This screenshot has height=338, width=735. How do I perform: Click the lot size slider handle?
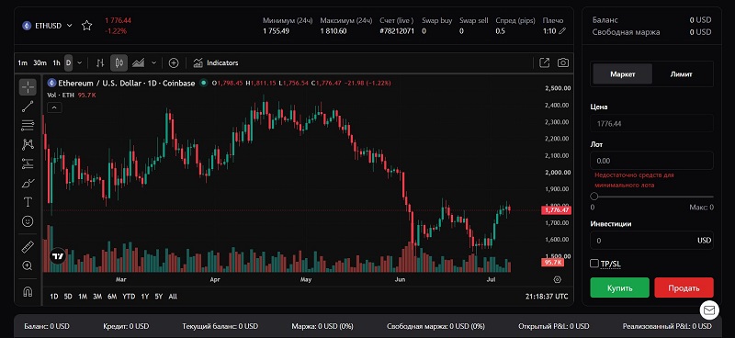click(x=594, y=197)
